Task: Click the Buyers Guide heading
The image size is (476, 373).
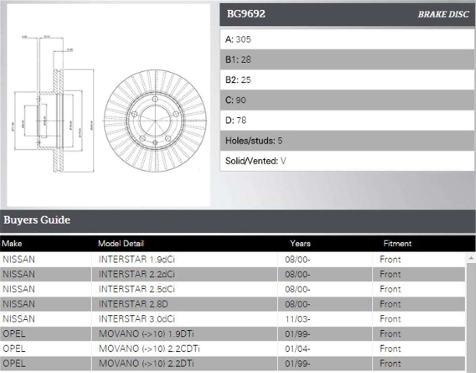Action: 37,220
